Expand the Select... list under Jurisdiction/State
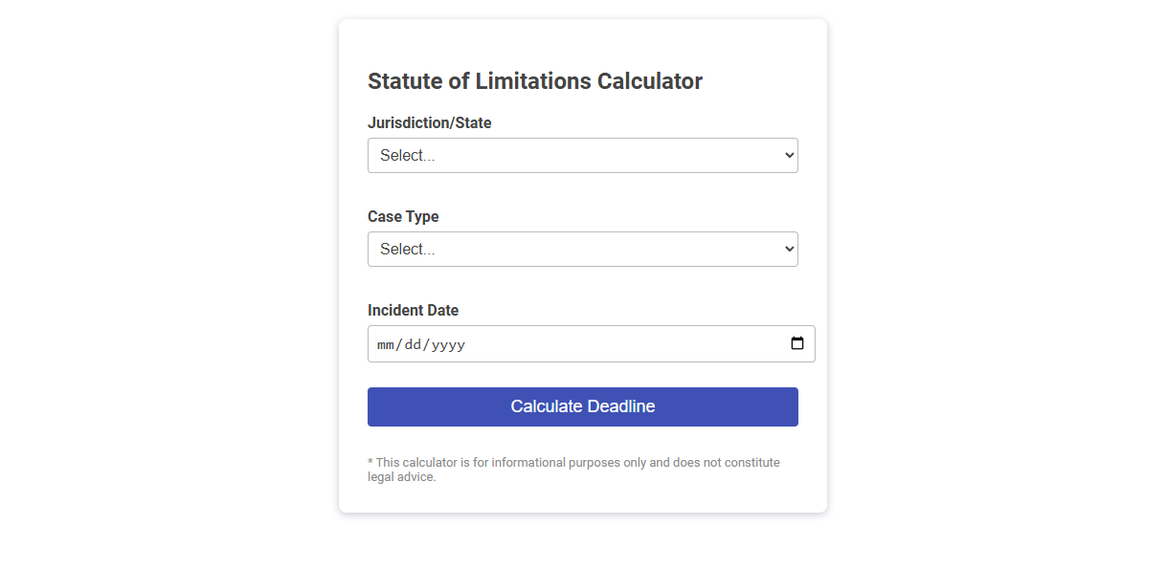Image resolution: width=1166 pixels, height=570 pixels. click(582, 154)
